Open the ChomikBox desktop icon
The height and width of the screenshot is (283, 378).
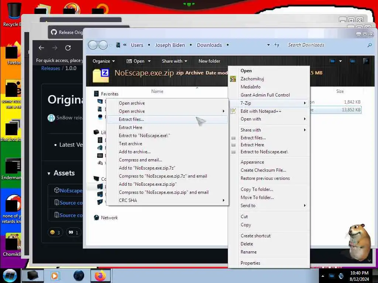click(x=11, y=245)
